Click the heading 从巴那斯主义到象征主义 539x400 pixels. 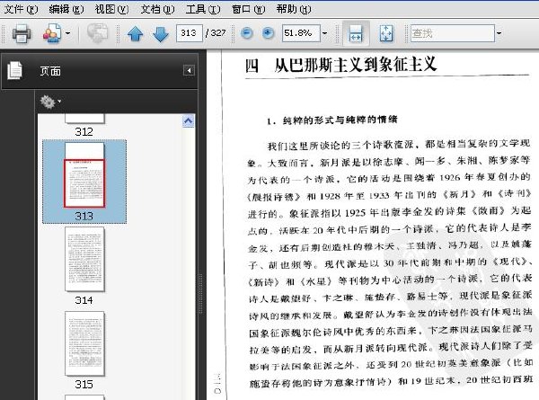pyautogui.click(x=356, y=65)
